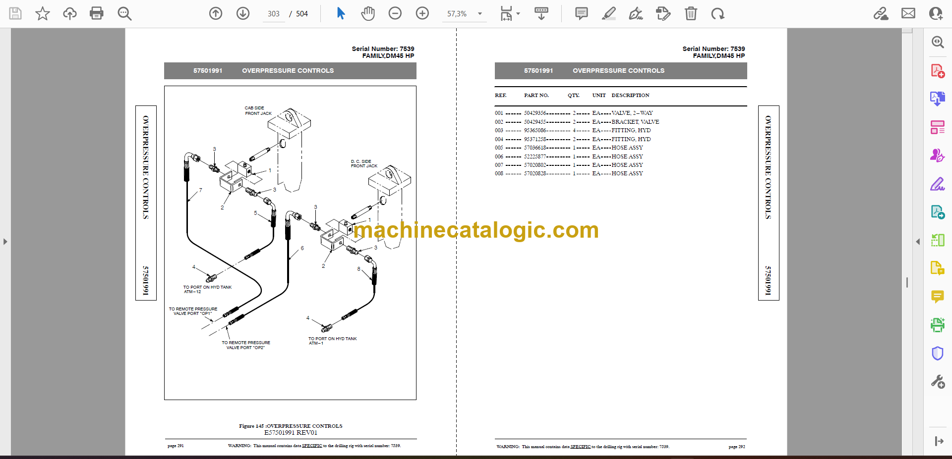Bookmark this file with the star icon
Image resolution: width=952 pixels, height=459 pixels.
point(43,13)
